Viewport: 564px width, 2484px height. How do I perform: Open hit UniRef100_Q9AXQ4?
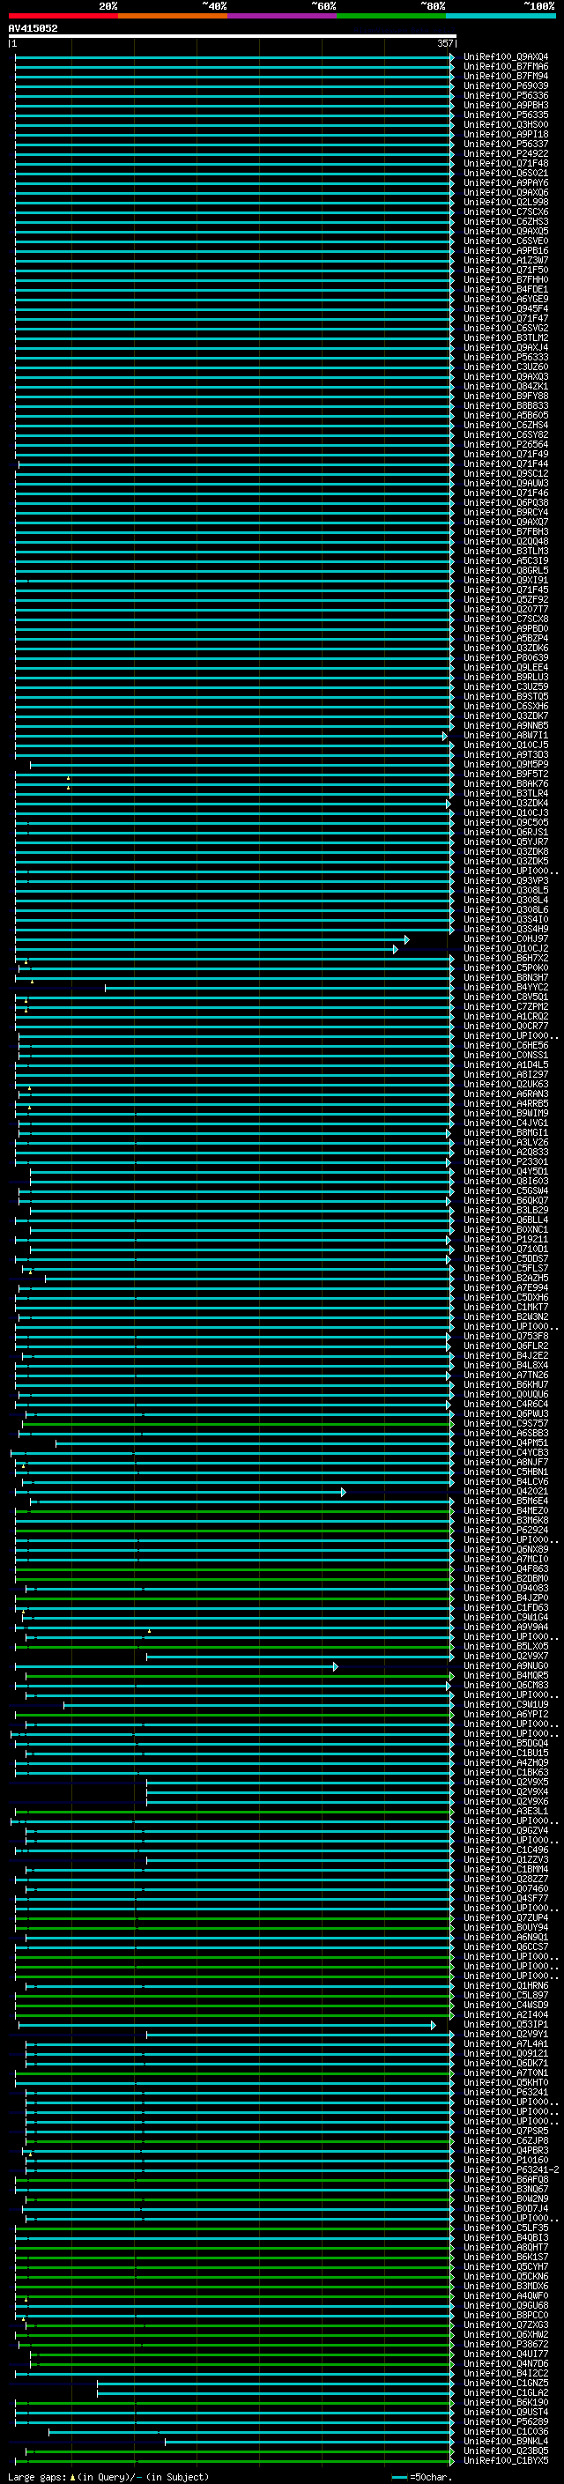click(506, 57)
